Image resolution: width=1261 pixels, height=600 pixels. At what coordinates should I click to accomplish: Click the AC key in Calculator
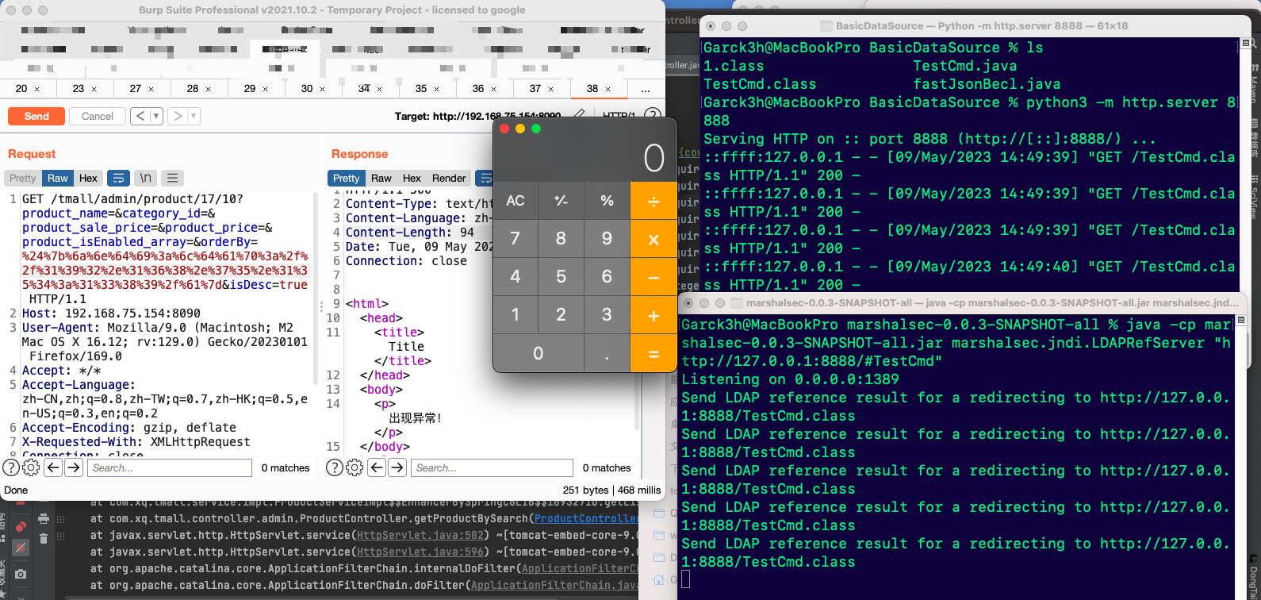coord(516,201)
